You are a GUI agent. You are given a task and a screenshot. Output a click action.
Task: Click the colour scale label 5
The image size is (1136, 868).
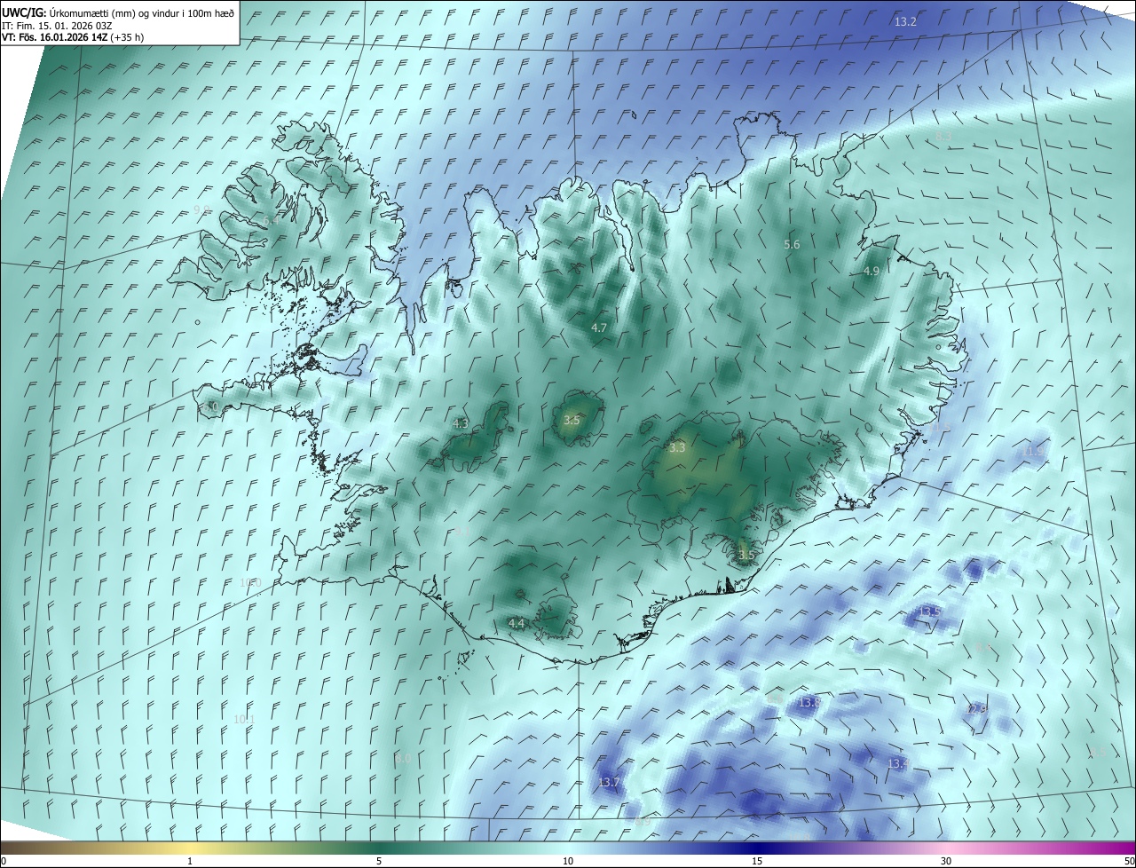(379, 861)
